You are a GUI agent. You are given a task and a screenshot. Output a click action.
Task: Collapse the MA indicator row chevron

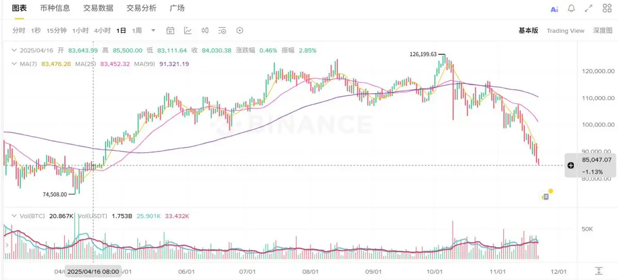(x=14, y=63)
